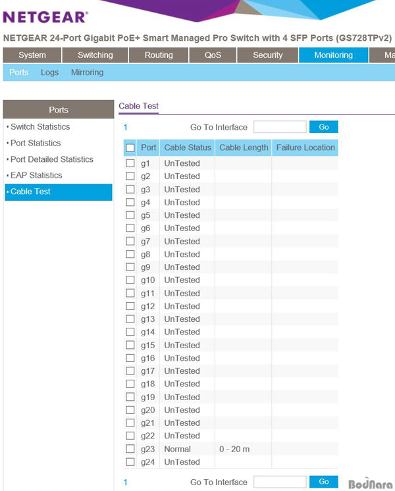Check the box for port g20

130,410
